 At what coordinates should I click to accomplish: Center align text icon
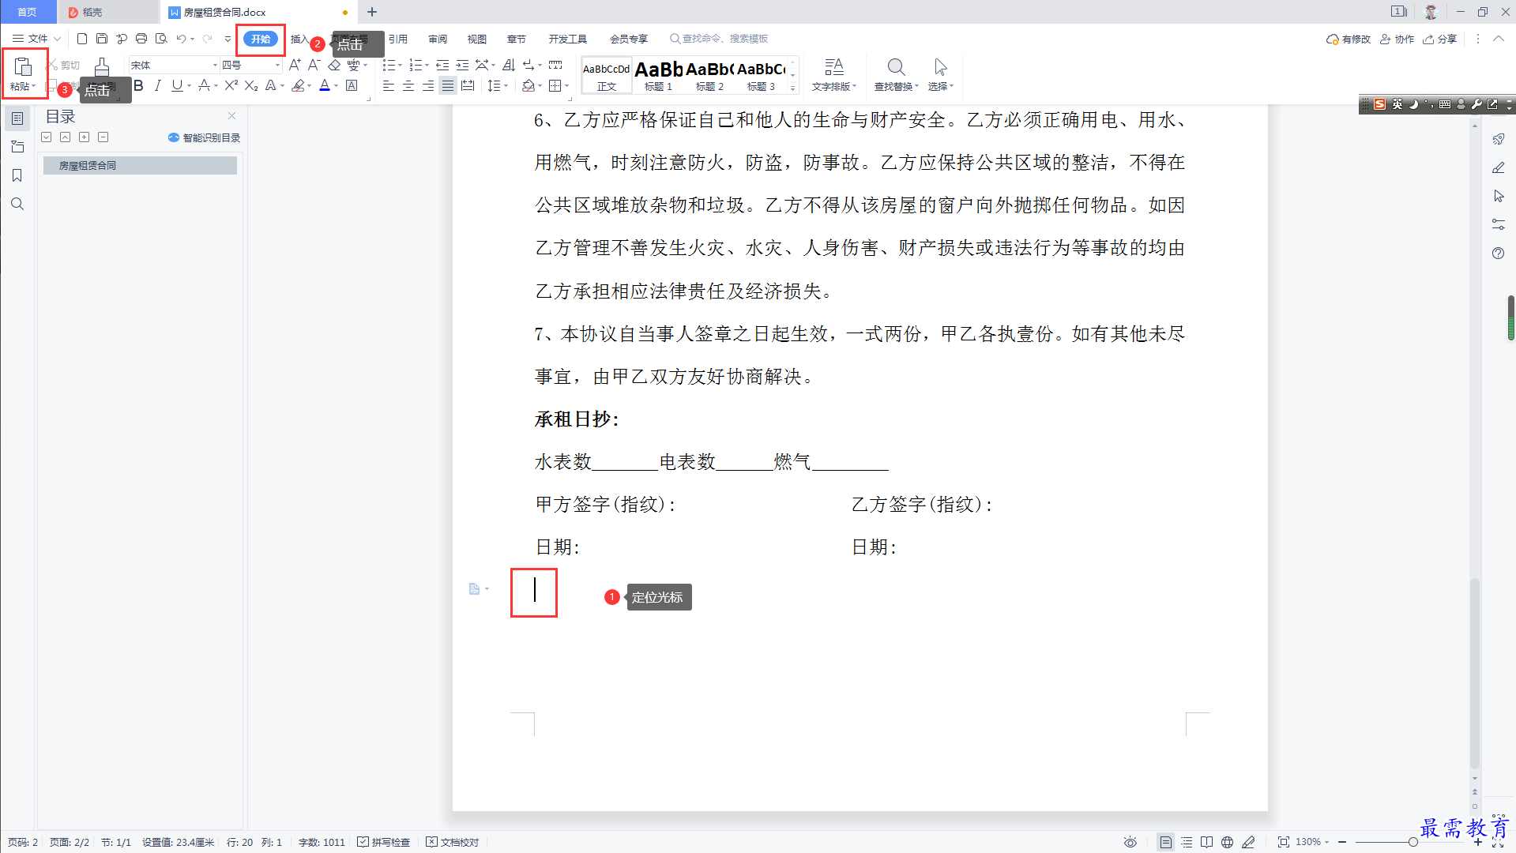pos(408,85)
